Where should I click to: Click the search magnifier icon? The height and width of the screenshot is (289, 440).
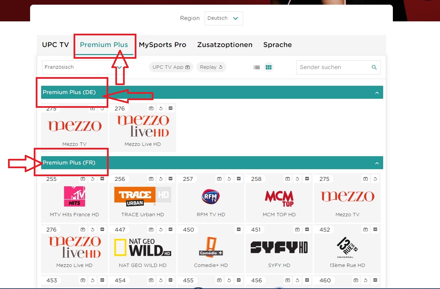point(374,67)
